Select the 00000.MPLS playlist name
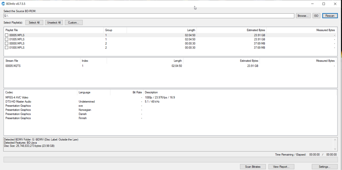Viewport: 342px width, 170px height. click(17, 44)
